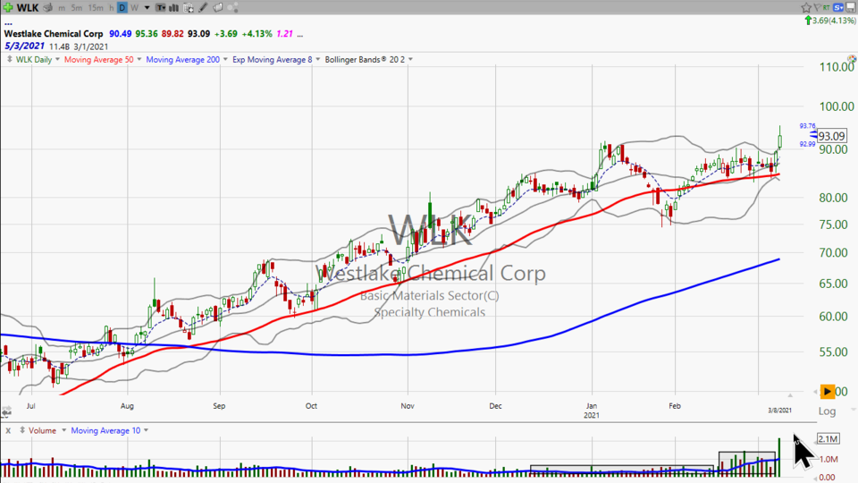Screen dimensions: 858x483
Task: Toggle the Log scale button
Action: pyautogui.click(x=827, y=411)
